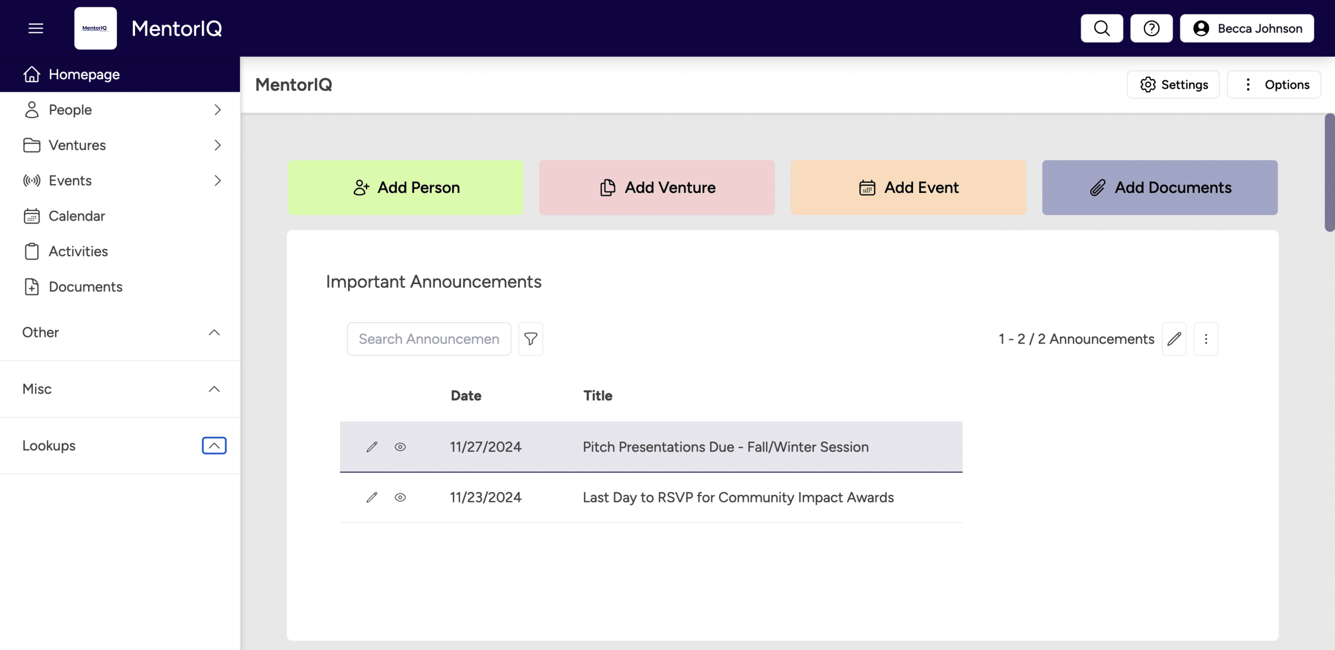Edit the Pitch Presentations Due announcement

(x=372, y=447)
